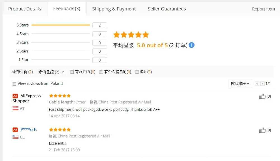This screenshot has width=280, height=161.
Task: Open the 默认排序 sort dropdown
Action: 240,83
